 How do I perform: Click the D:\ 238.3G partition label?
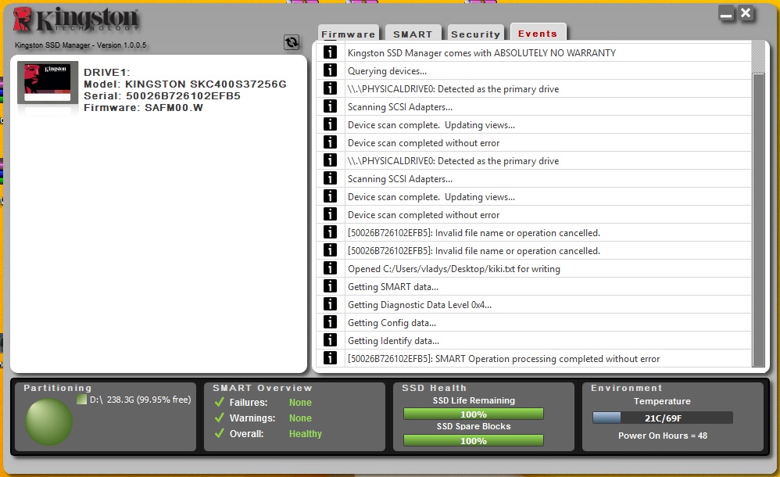click(140, 400)
